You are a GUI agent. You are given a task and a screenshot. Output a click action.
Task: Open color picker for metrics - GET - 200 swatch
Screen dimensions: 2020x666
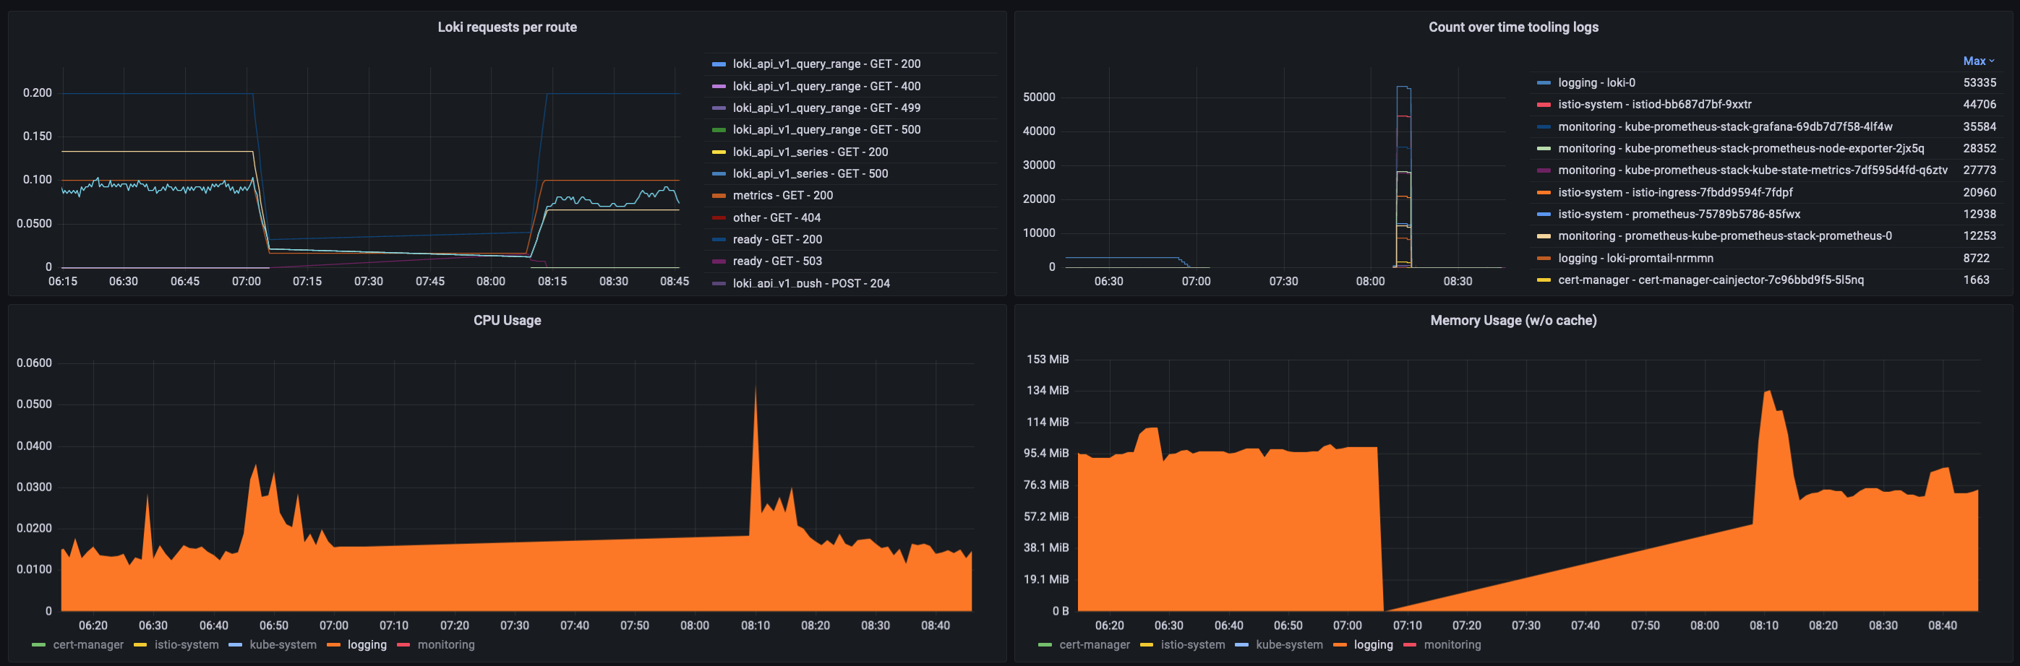pos(719,196)
